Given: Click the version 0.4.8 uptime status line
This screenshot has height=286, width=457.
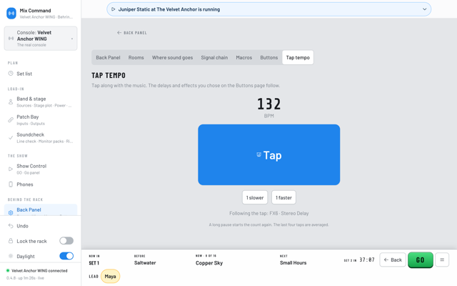Looking at the screenshot, I should click(x=26, y=278).
